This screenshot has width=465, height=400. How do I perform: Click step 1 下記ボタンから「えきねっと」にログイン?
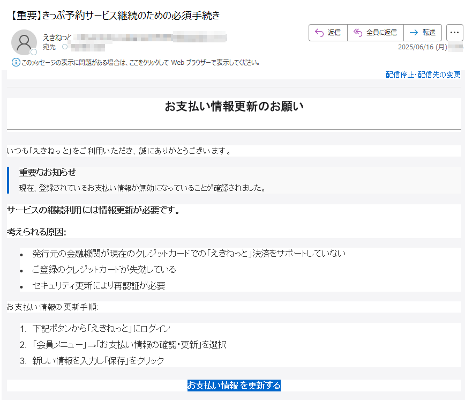pyautogui.click(x=101, y=329)
